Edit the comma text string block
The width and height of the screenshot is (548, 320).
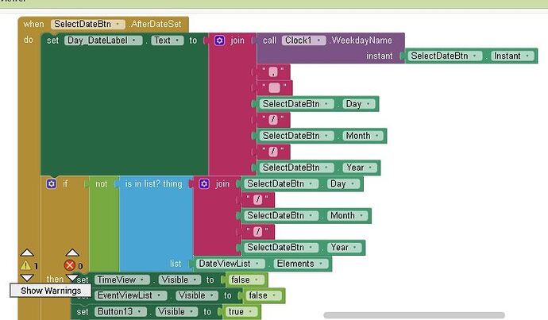coord(273,72)
